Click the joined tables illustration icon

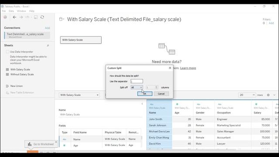pos(167,49)
